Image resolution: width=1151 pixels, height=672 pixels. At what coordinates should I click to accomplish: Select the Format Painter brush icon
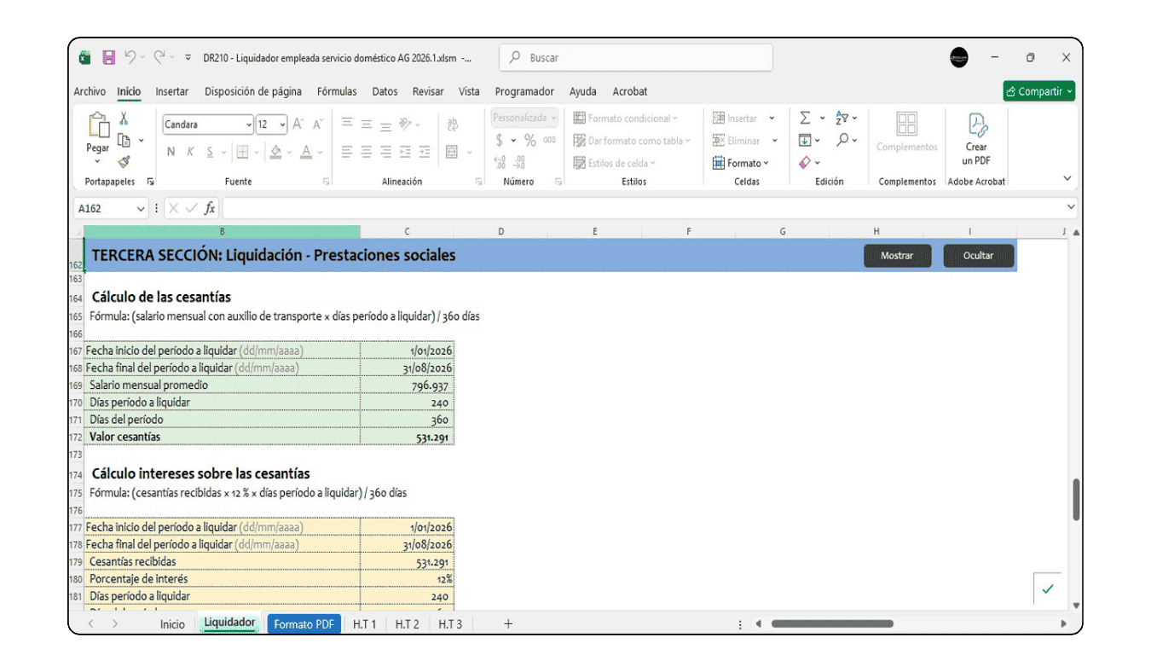pos(124,161)
